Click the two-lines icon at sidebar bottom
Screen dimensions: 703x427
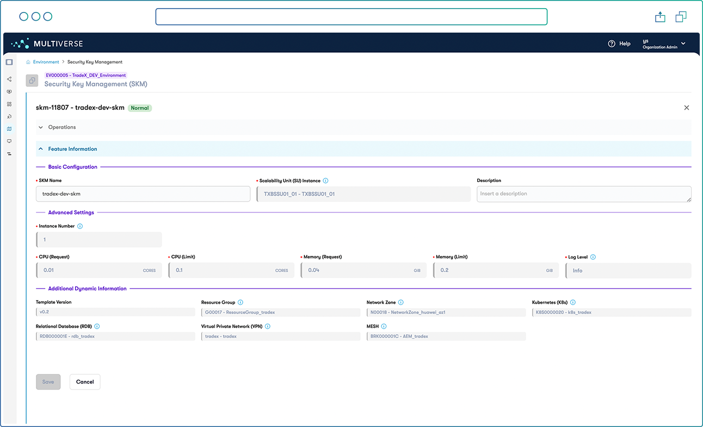coord(9,154)
